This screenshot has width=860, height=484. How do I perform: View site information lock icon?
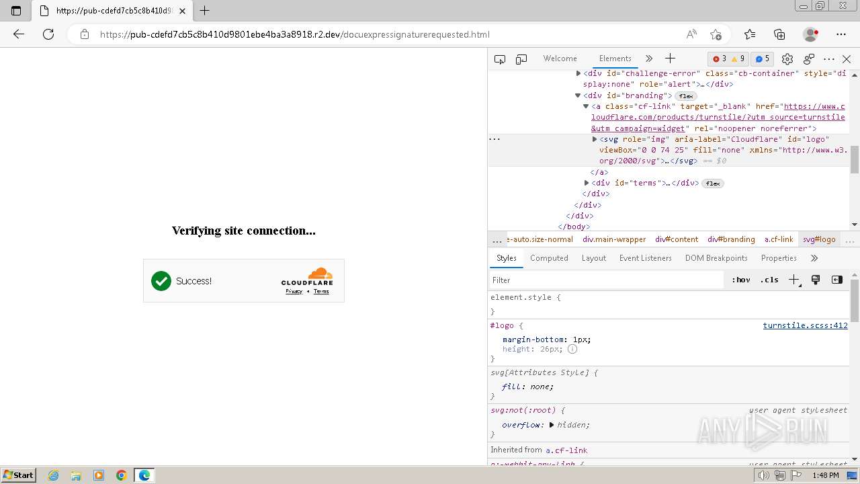(85, 34)
